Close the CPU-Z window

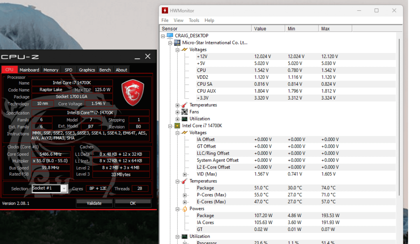coord(148,56)
